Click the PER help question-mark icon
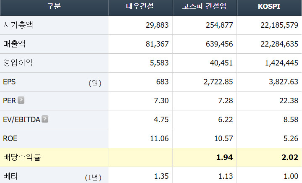Viewport: 302px width, 183px height. point(21,100)
